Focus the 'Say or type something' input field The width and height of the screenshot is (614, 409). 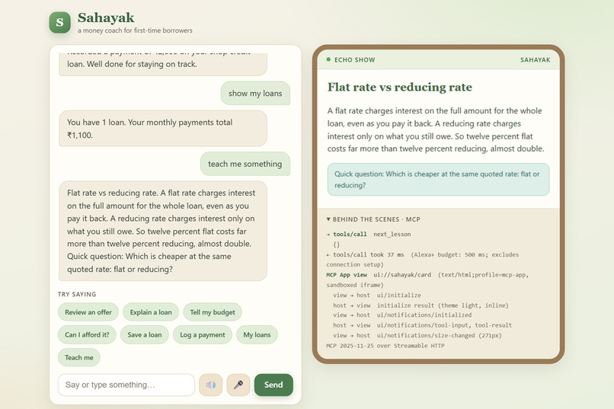(x=126, y=385)
